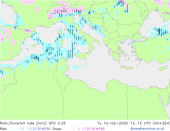Viewport: 170px width, 131px height.
Task: Click the 'Rain/Snowfall rate [mm]' chart title
Action: click(23, 123)
